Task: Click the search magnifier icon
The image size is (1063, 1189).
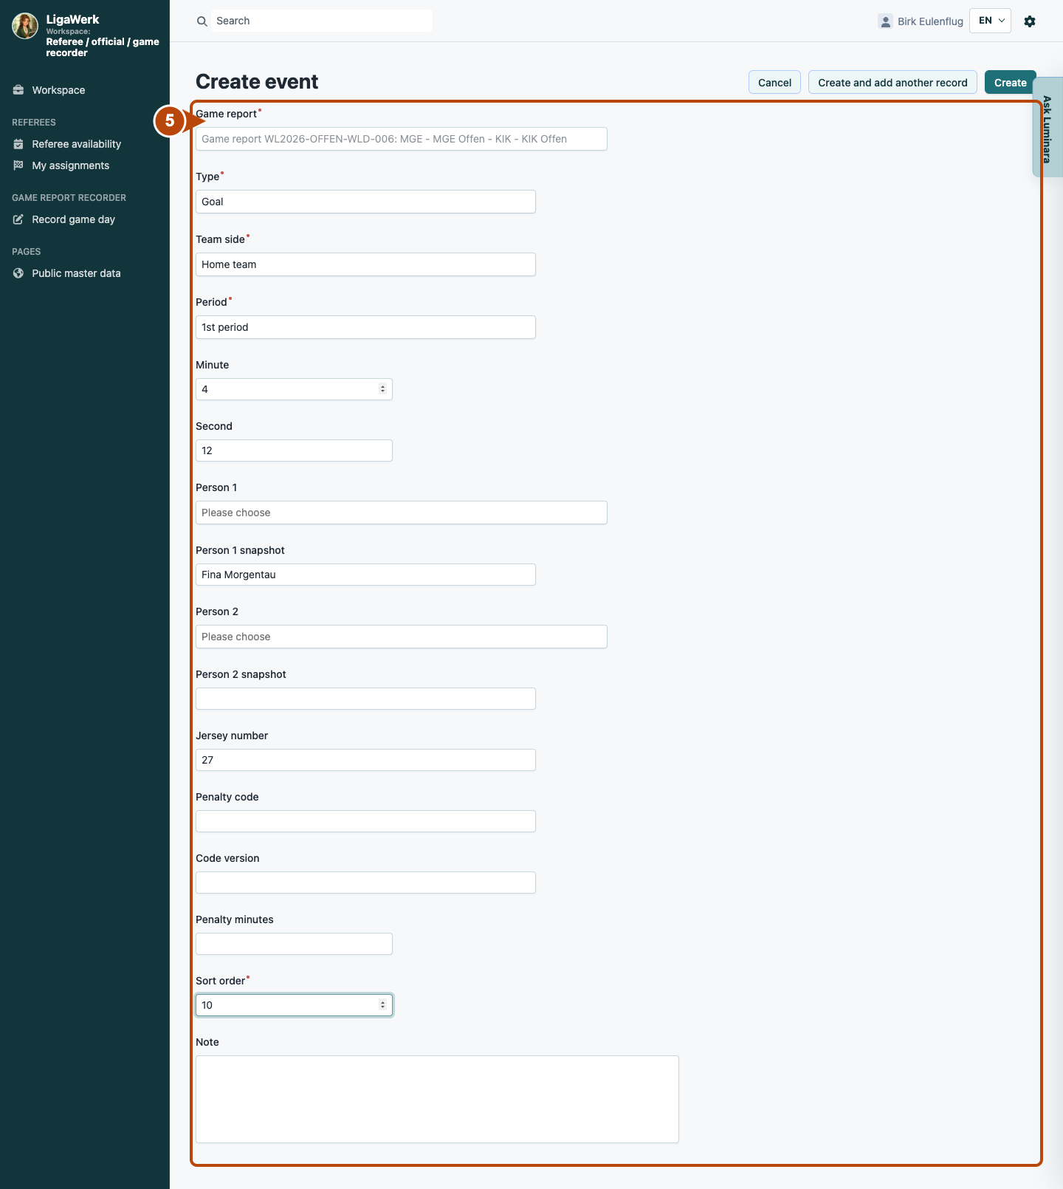Action: point(202,21)
